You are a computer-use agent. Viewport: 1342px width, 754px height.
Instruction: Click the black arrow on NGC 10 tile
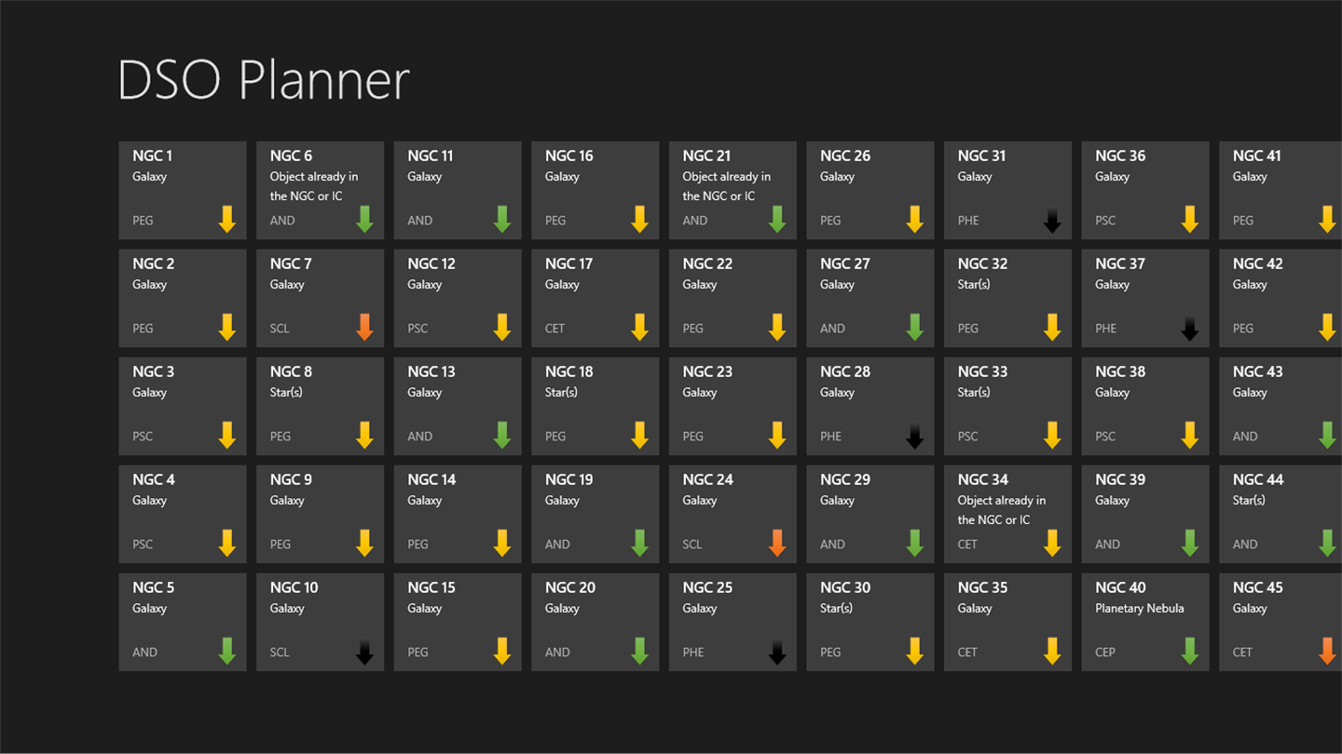click(364, 652)
